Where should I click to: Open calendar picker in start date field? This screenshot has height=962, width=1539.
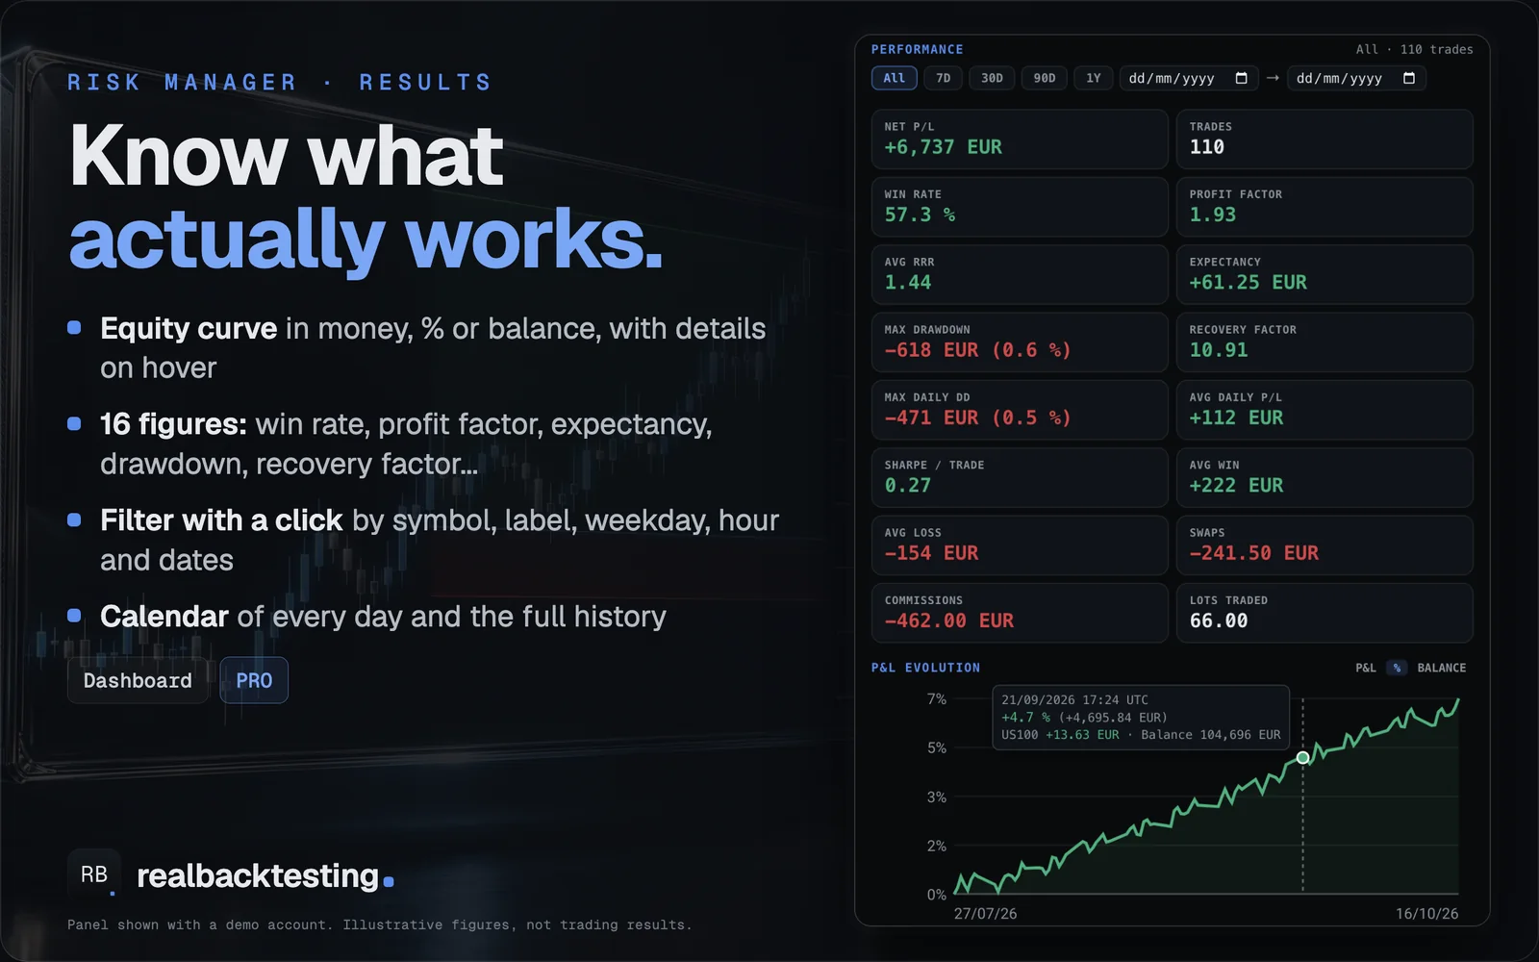point(1241,78)
